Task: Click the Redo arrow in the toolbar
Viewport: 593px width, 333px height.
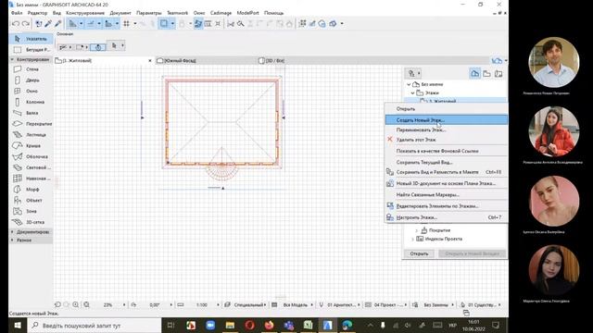Action: click(x=25, y=24)
